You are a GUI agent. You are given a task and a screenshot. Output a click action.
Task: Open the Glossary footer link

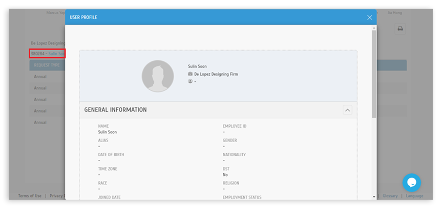click(x=390, y=196)
